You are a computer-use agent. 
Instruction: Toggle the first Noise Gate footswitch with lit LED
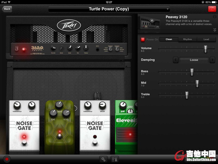click(x=24, y=142)
